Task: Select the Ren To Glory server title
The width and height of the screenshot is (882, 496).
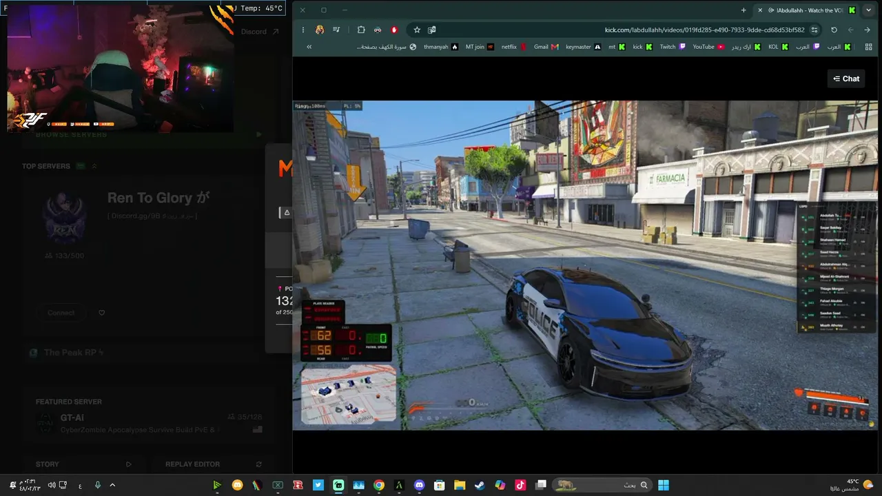Action: click(158, 198)
